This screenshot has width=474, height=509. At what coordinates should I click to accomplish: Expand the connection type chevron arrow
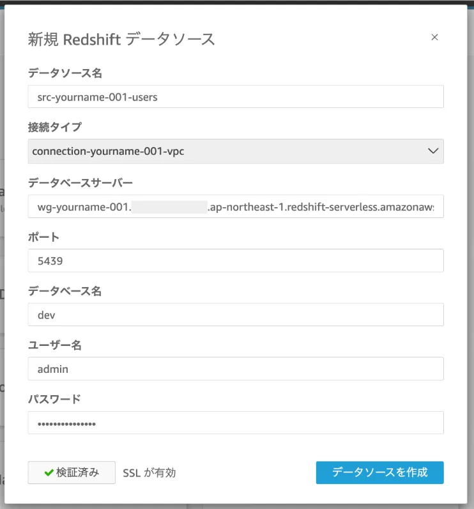(432, 152)
